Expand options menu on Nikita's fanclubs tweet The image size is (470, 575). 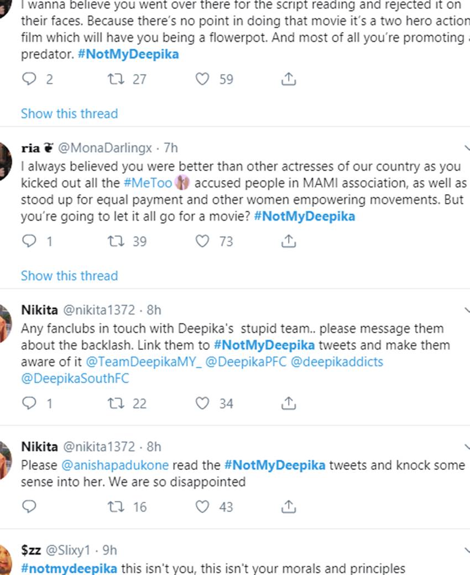(466, 310)
